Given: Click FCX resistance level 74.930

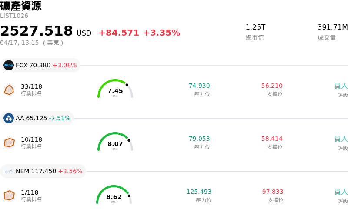Looking at the screenshot, I should [x=199, y=86].
